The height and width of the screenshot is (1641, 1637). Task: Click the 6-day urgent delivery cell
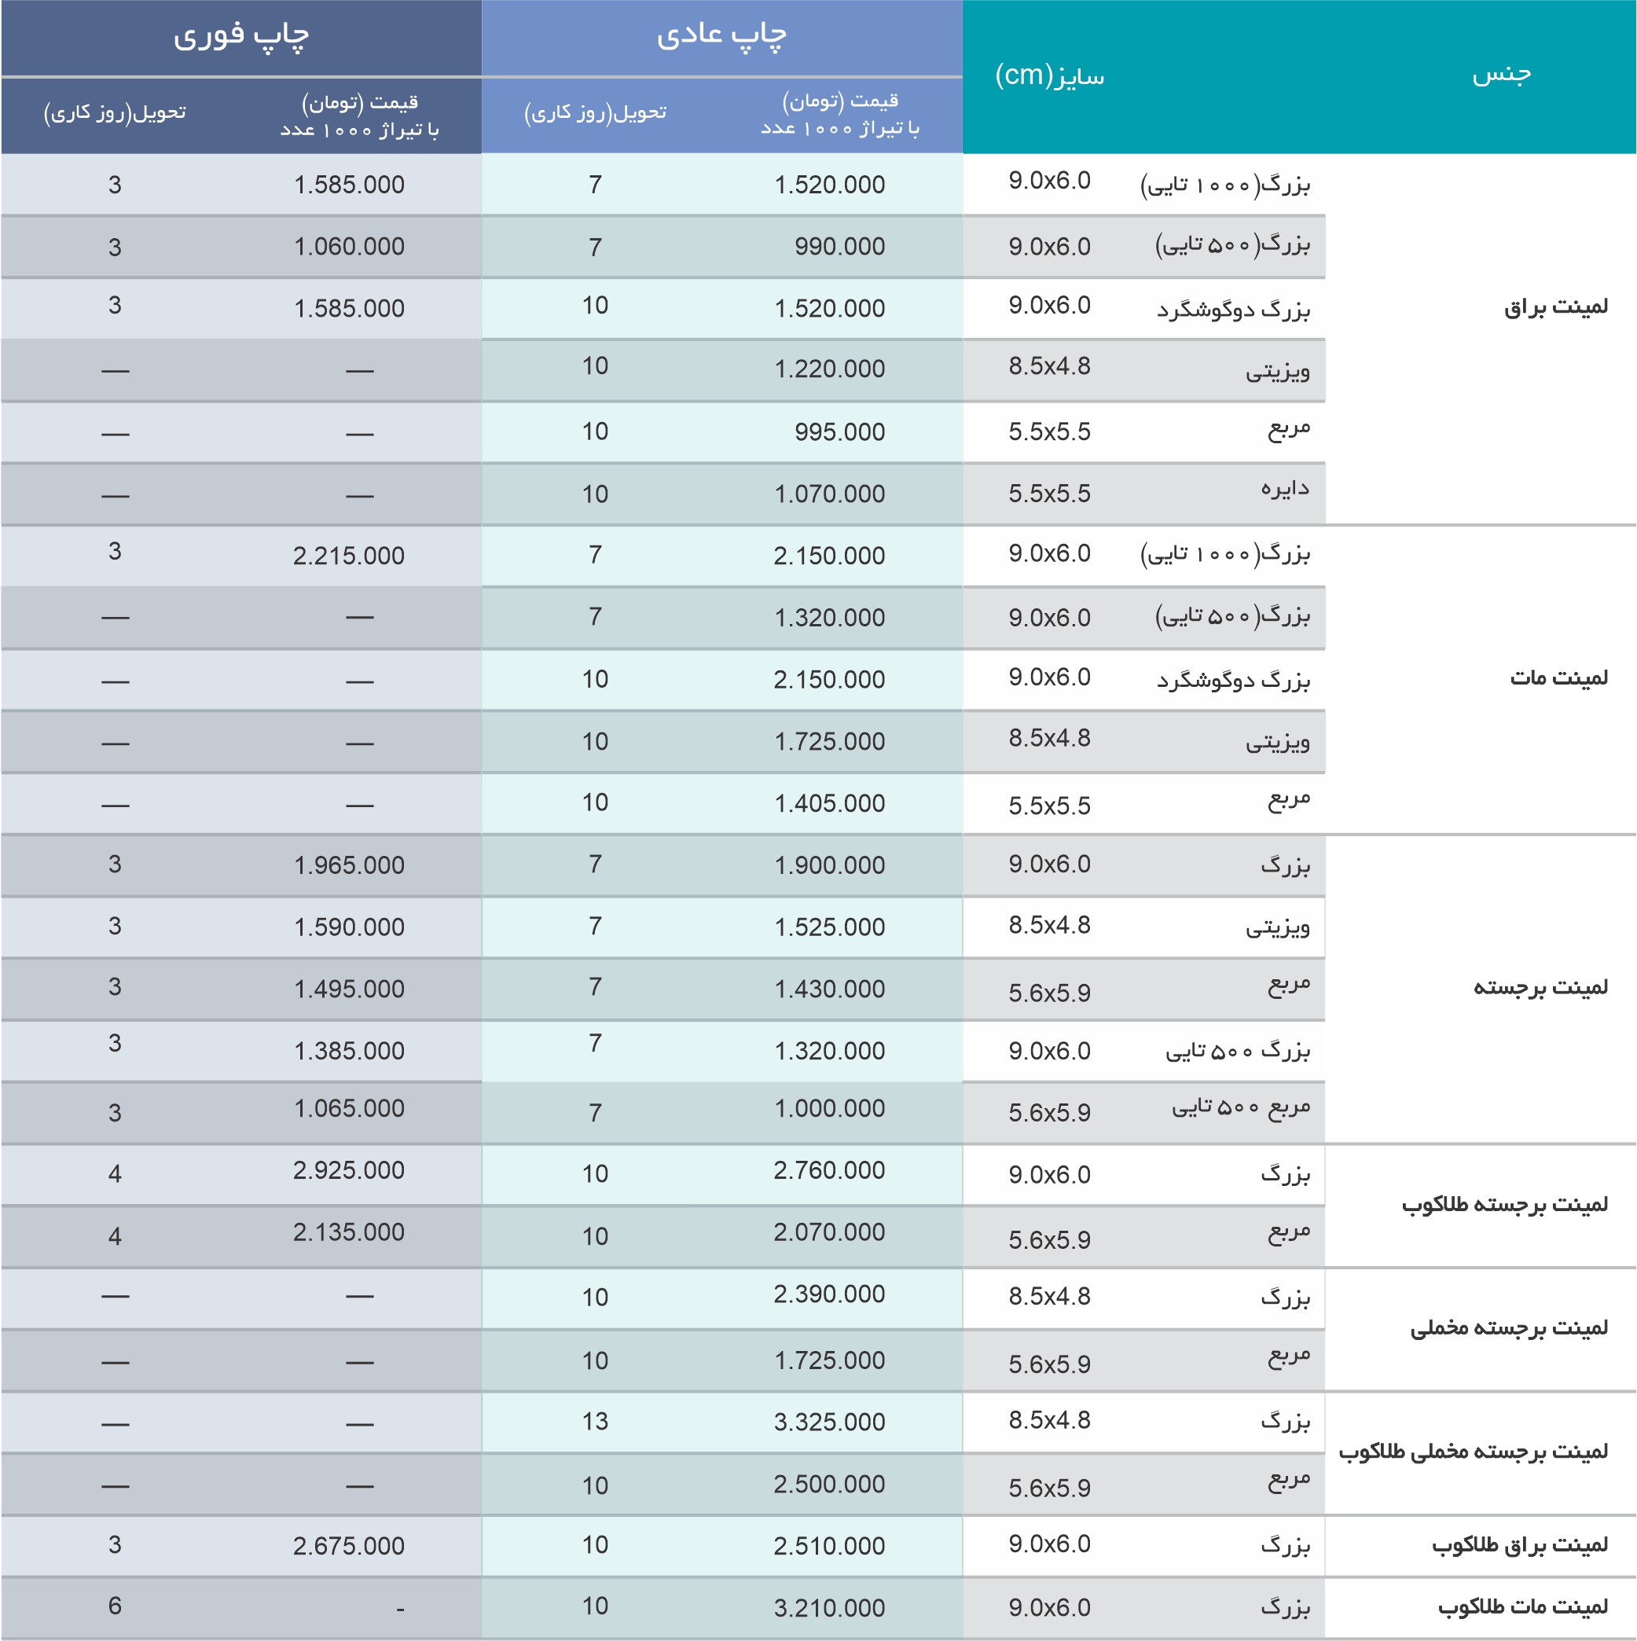115,1606
